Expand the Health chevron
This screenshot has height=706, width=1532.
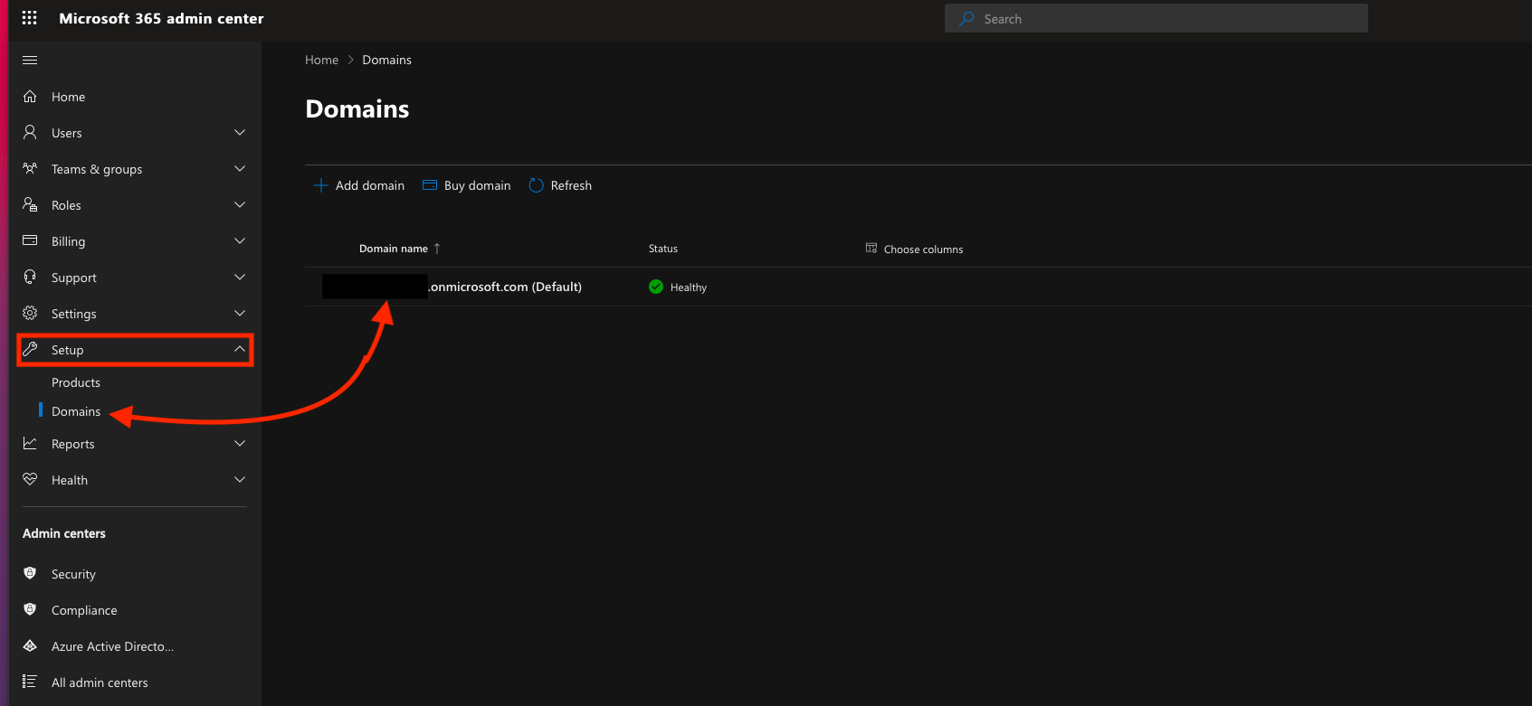240,479
